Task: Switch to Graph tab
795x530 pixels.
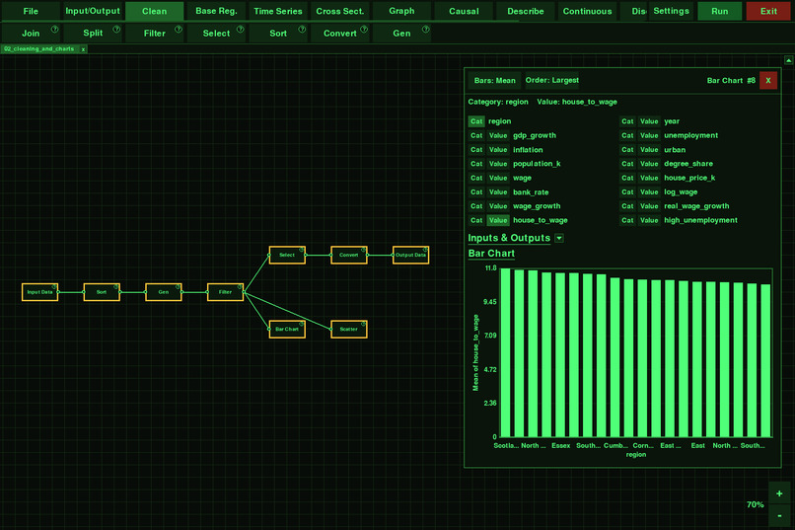Action: click(x=401, y=11)
